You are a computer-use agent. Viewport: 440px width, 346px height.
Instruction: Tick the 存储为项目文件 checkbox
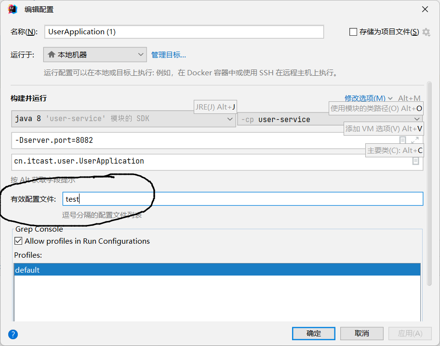coord(353,32)
